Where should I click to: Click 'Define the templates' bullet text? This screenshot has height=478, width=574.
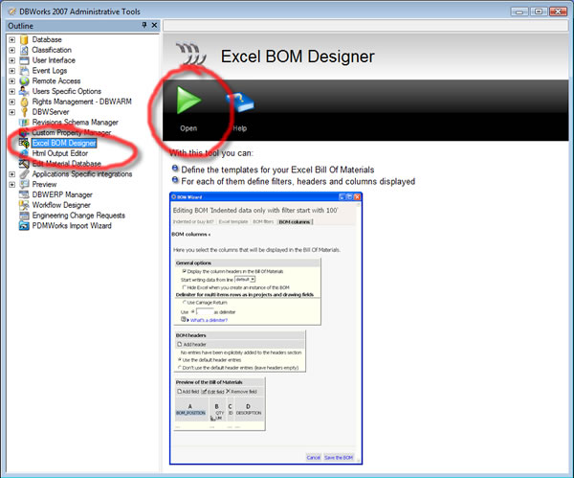click(277, 170)
